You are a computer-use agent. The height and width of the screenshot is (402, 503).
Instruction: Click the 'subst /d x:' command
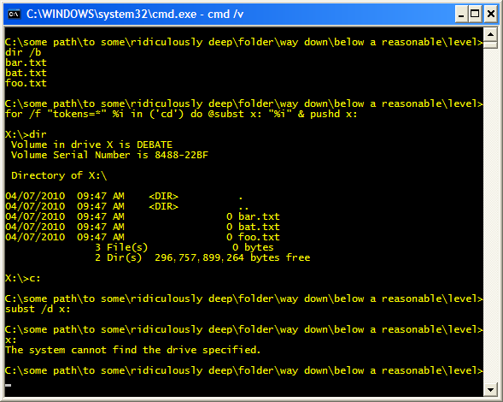click(38, 309)
